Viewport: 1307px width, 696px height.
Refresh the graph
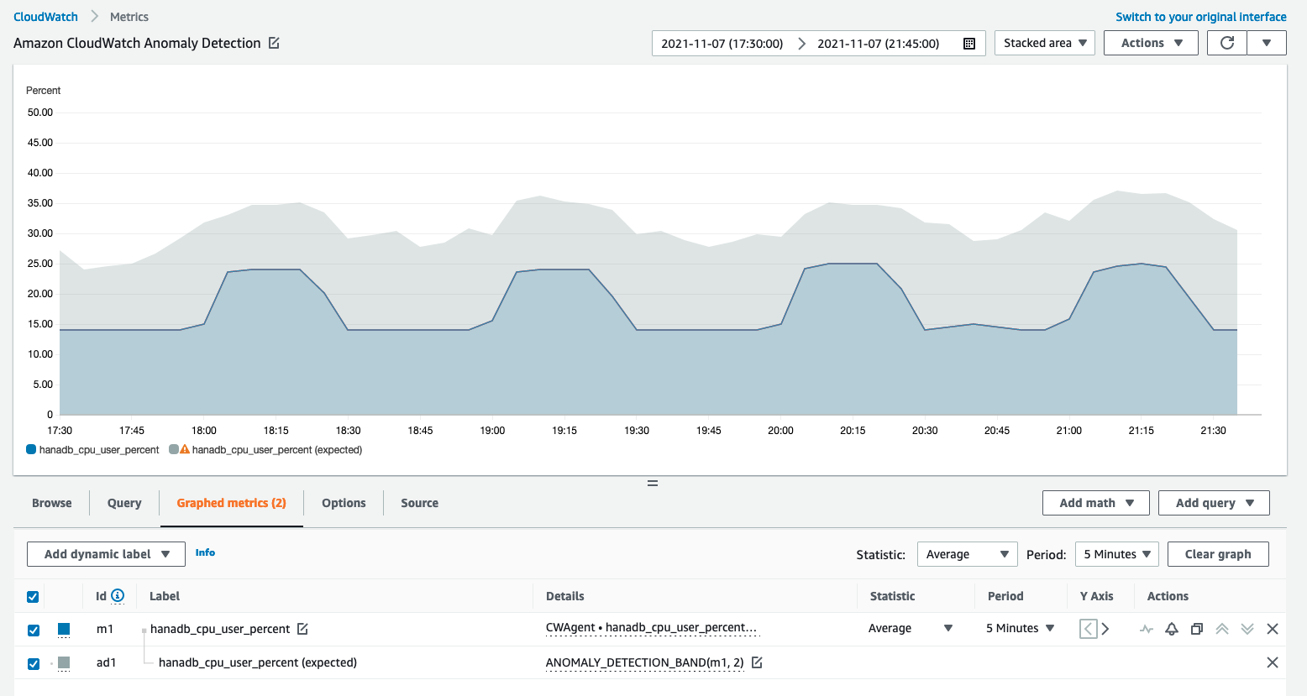point(1227,43)
